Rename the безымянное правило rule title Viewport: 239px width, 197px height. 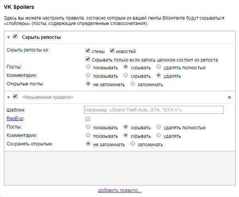coord(48,97)
